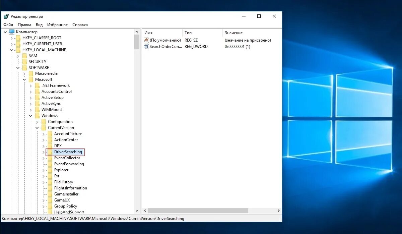Click the values pane horizontal scrollbar thumb

[198, 211]
